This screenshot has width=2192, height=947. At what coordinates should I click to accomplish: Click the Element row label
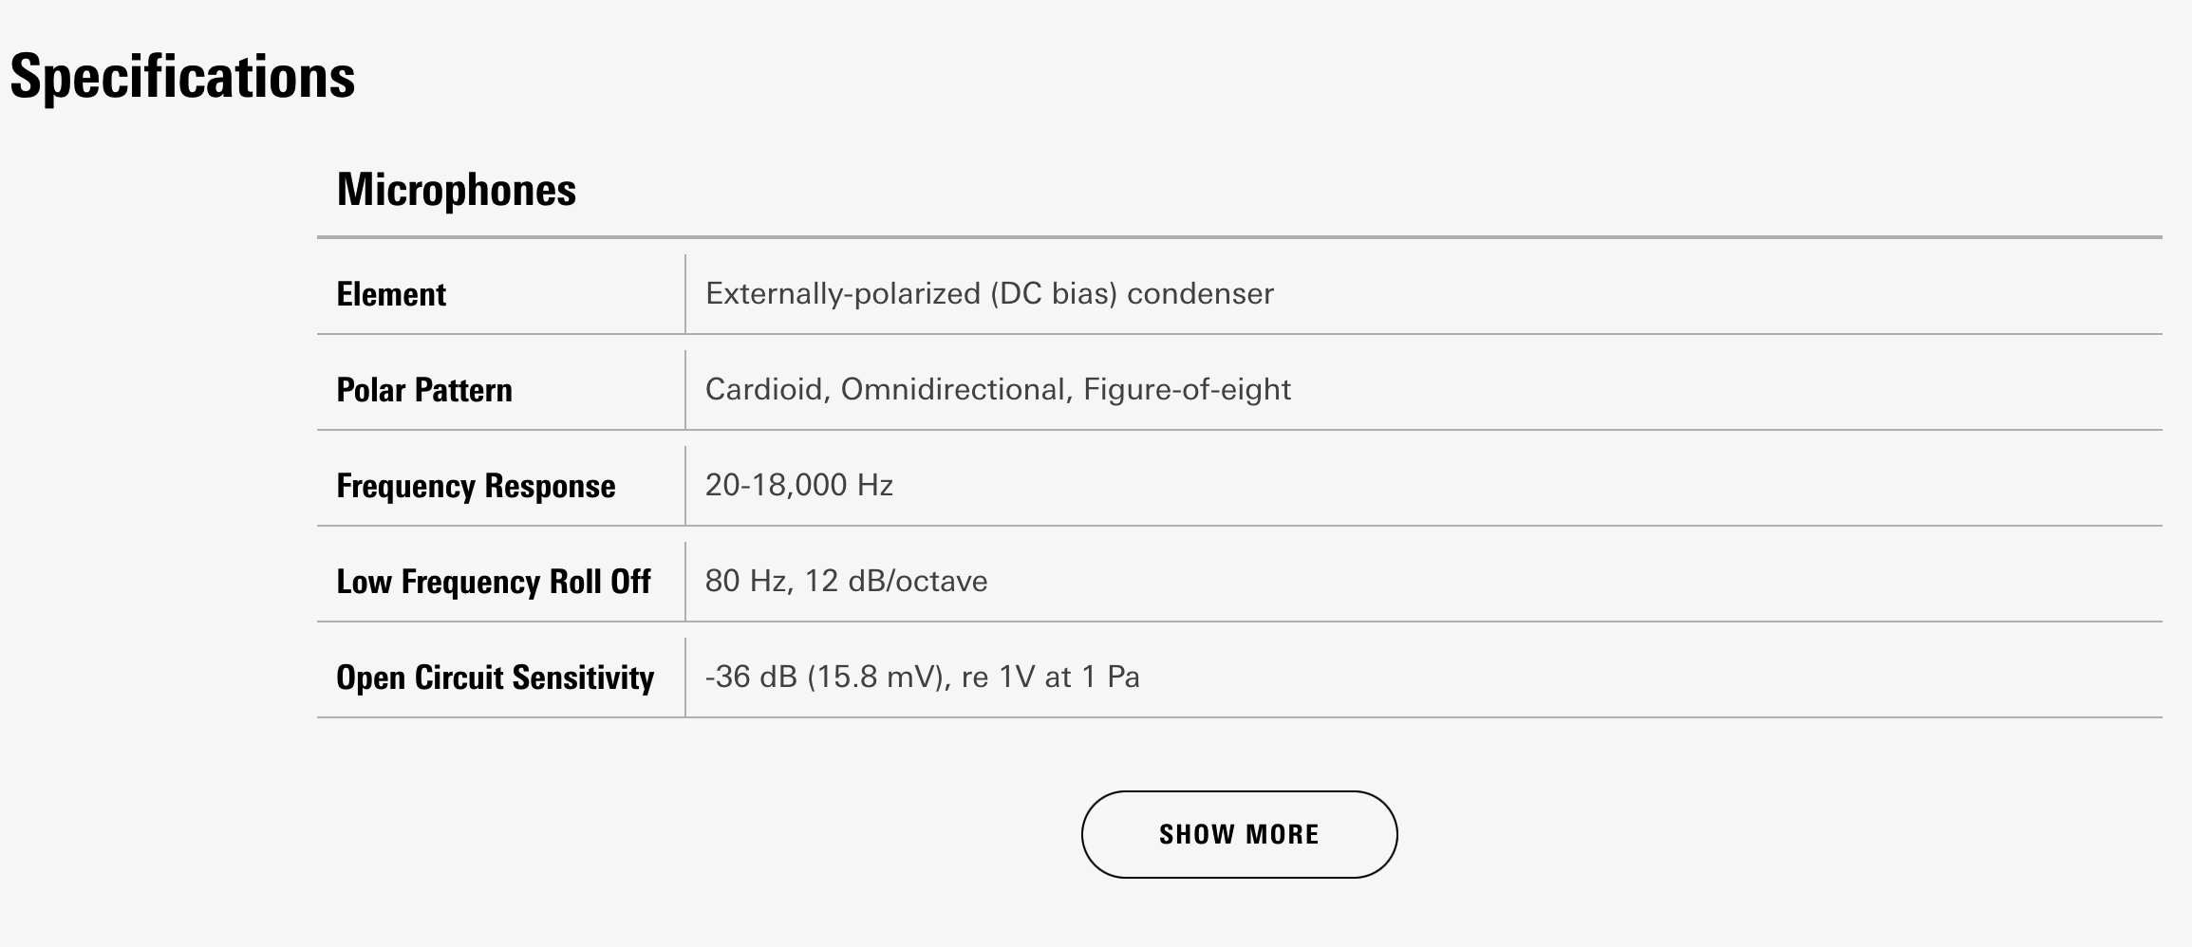(x=391, y=294)
